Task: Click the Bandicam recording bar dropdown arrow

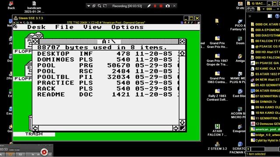Action: coord(88,6)
